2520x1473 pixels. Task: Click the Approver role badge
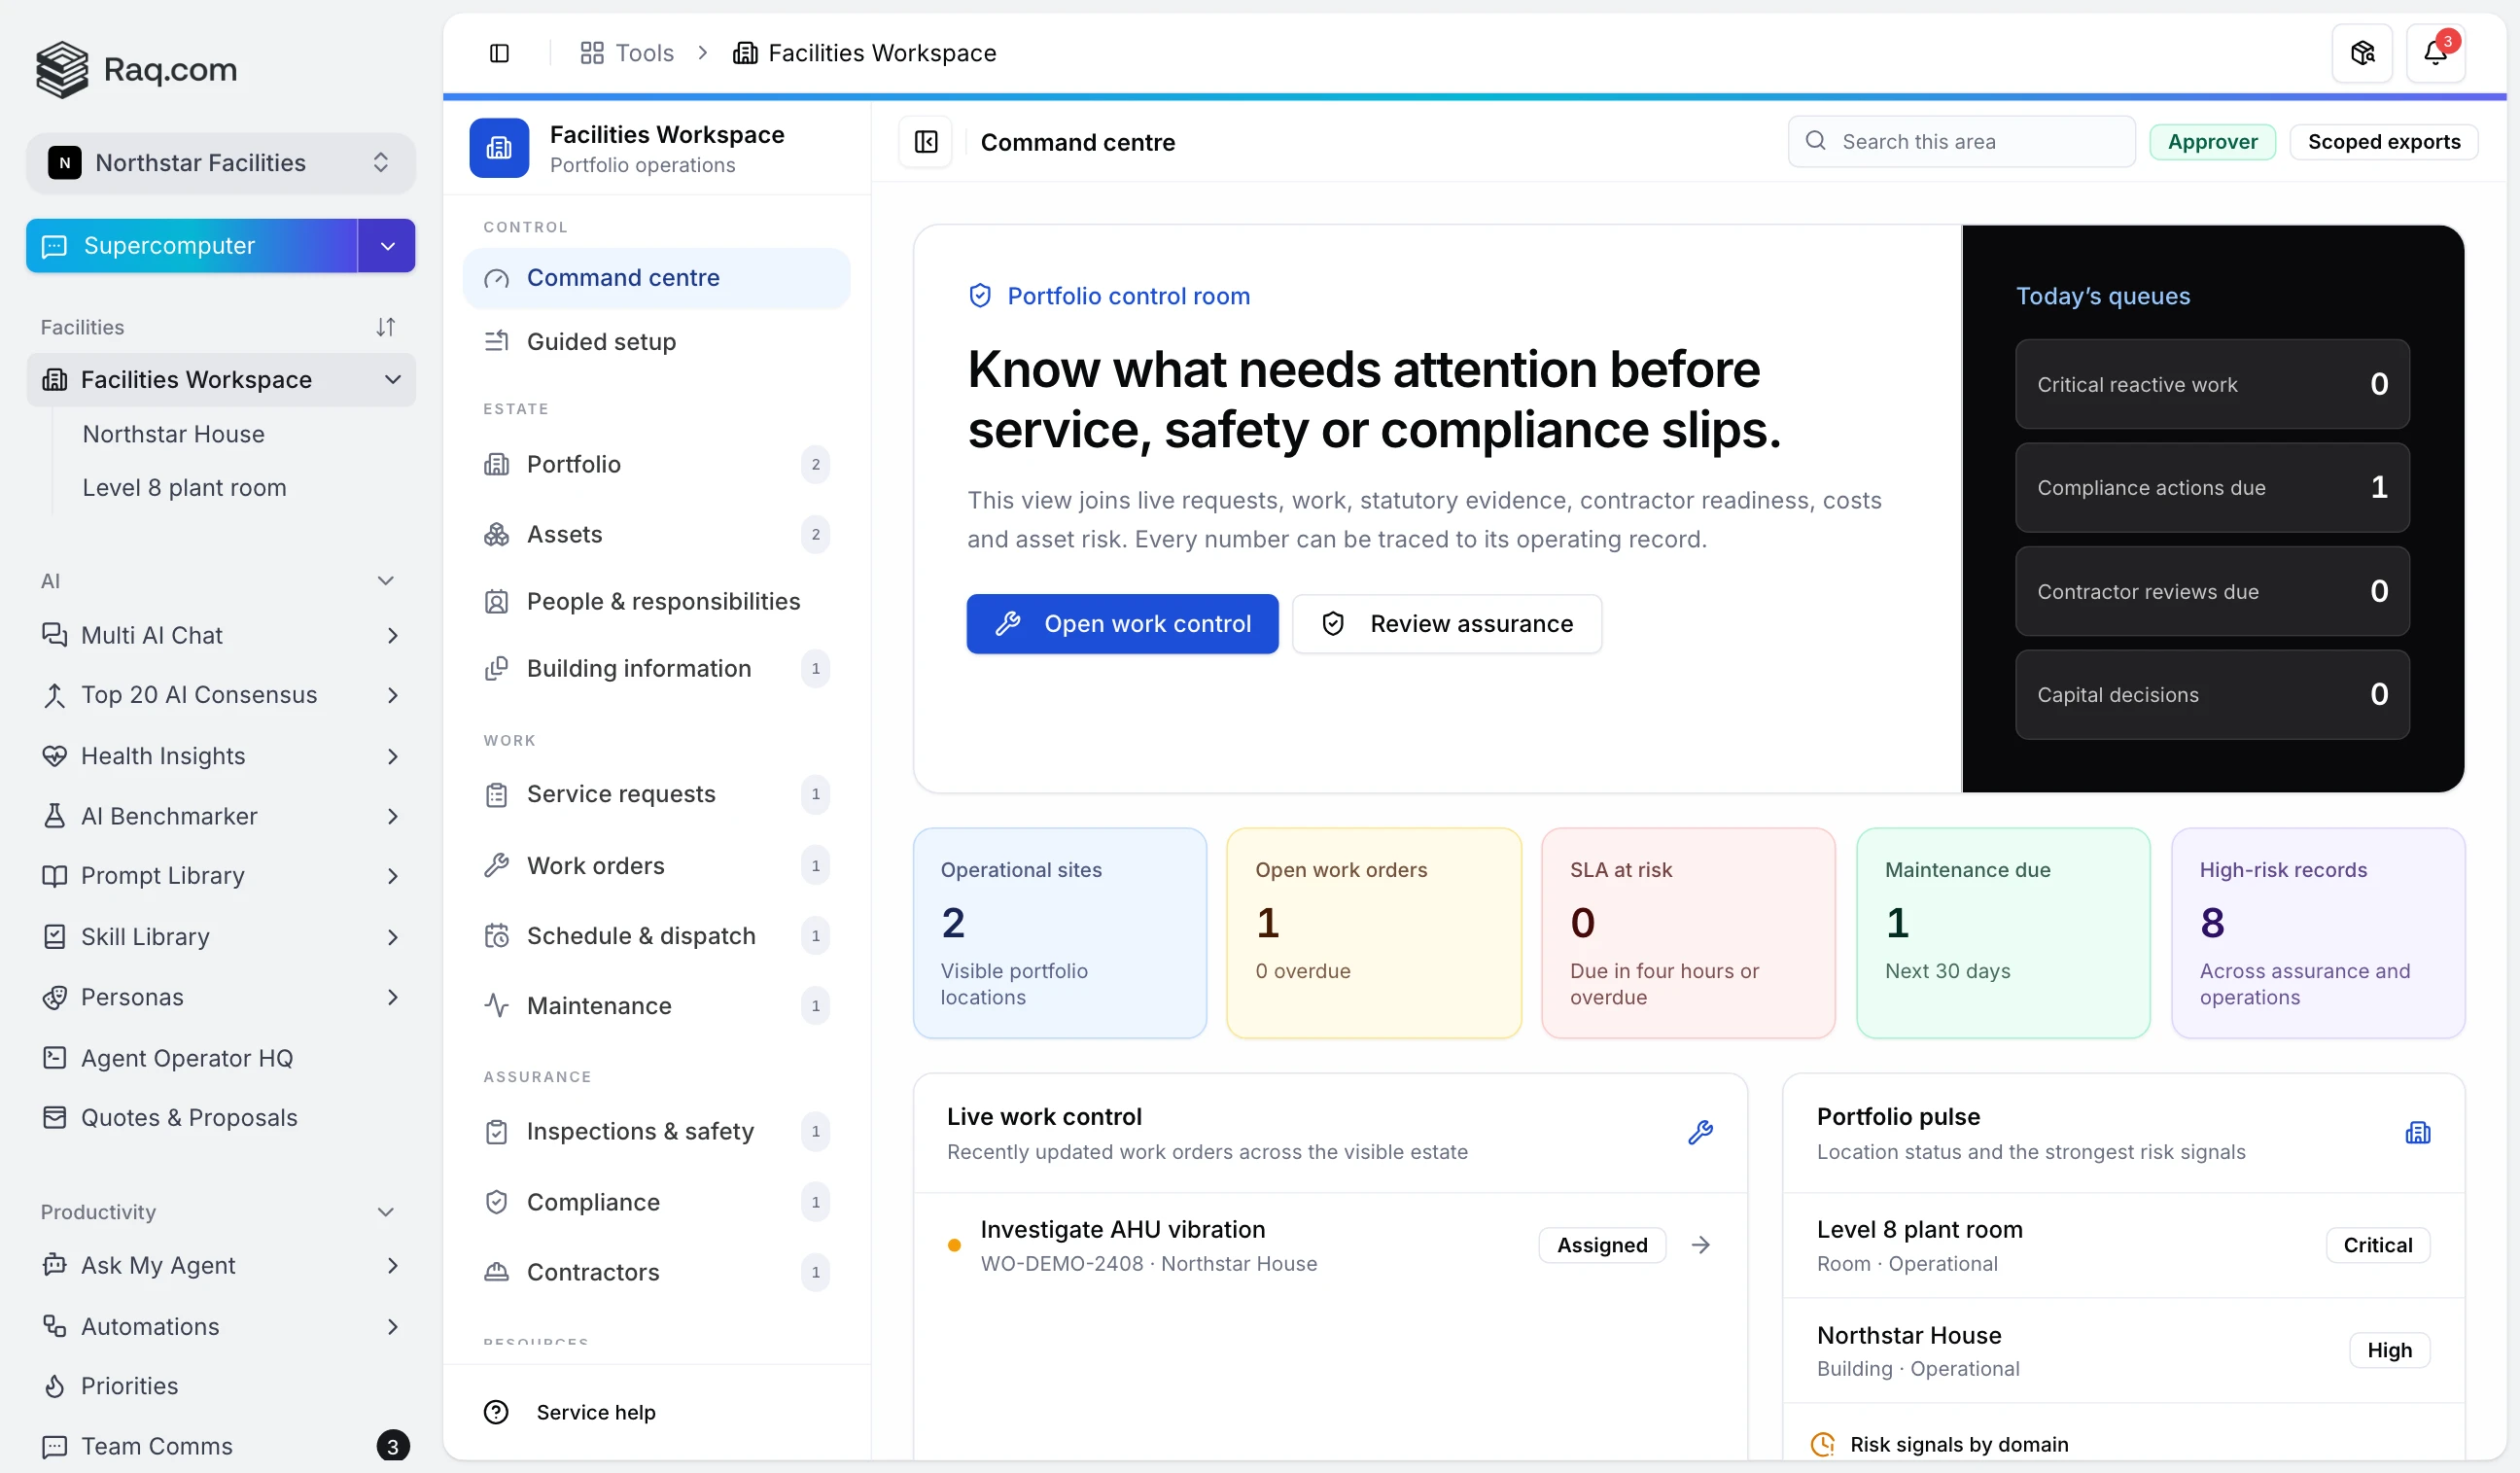[x=2212, y=142]
